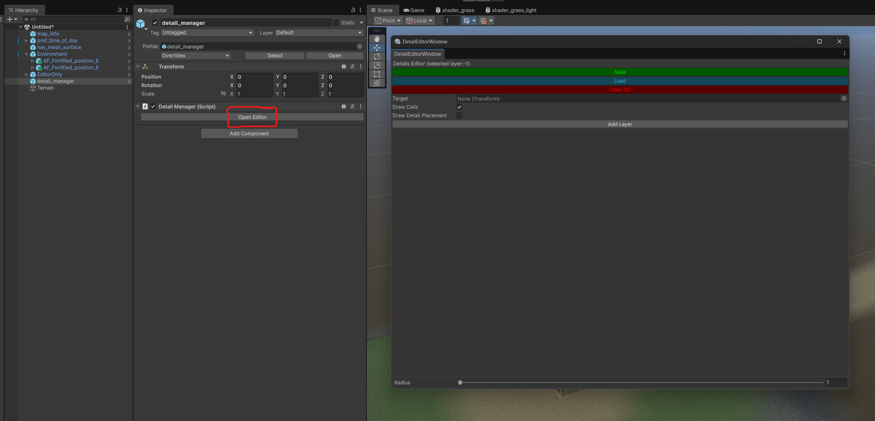Select the Hand tool in Scene toolbar
This screenshot has width=875, height=421.
(377, 39)
